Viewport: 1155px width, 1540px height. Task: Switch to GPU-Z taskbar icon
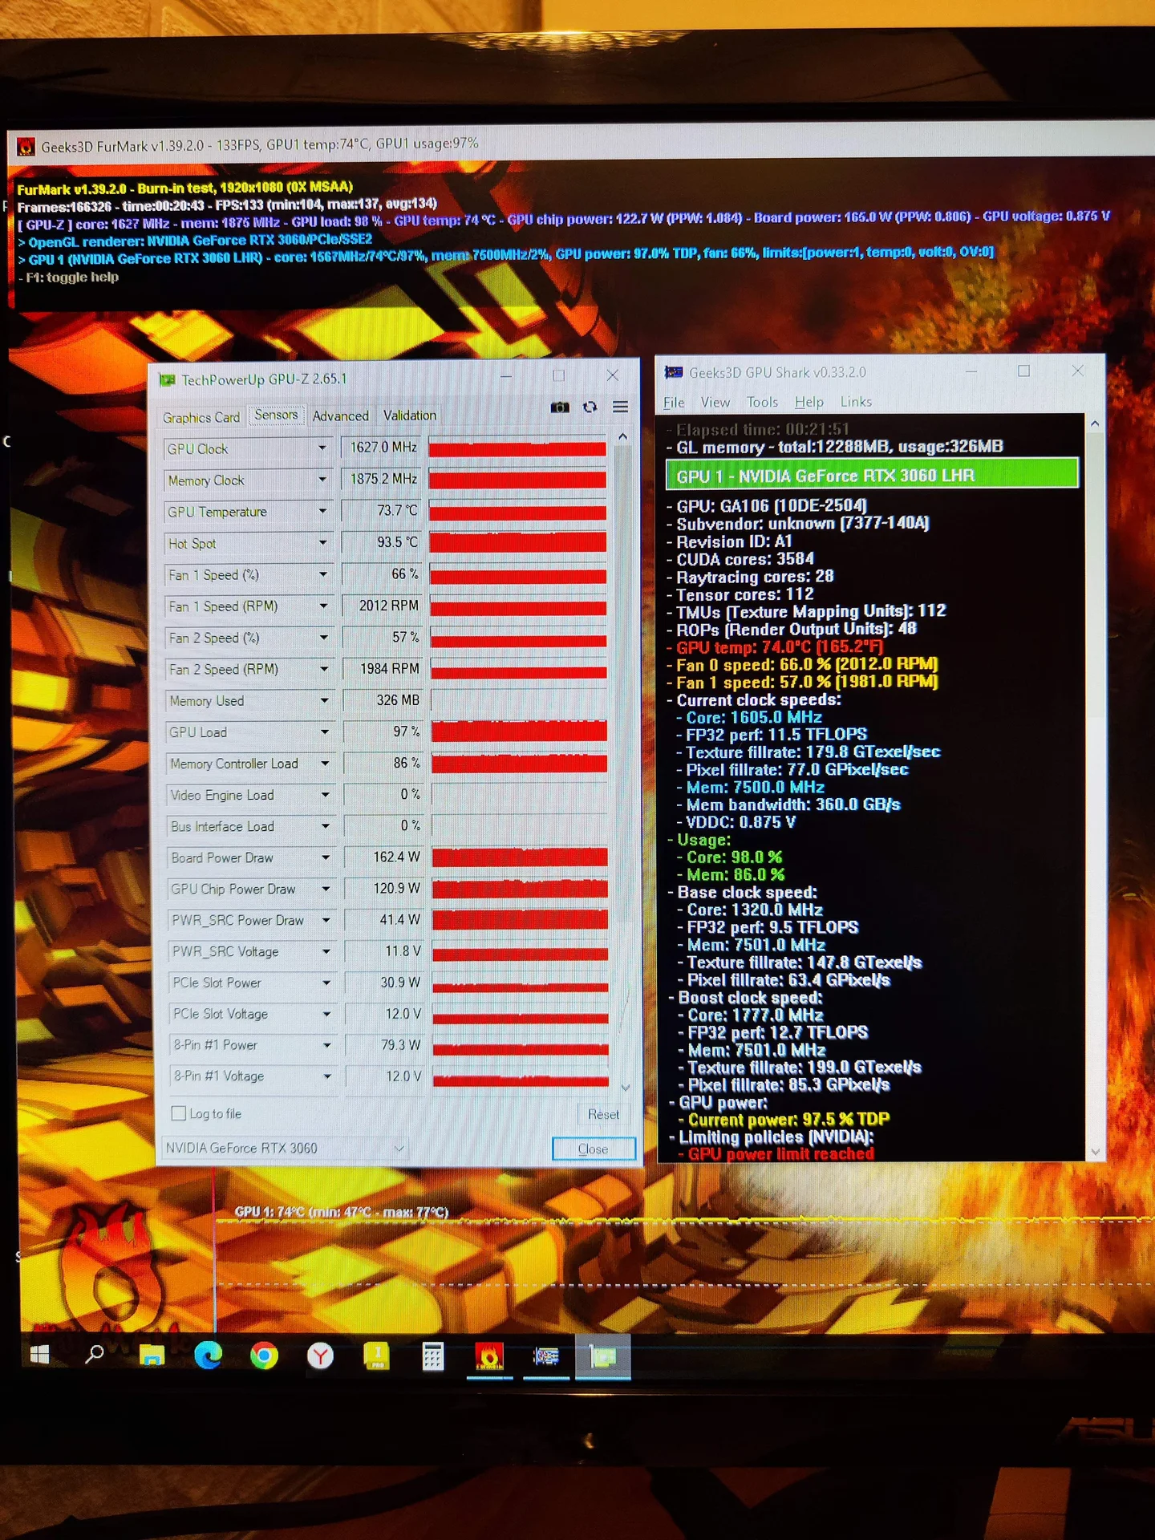point(603,1356)
